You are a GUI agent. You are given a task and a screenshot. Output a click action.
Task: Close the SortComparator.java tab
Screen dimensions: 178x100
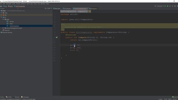[88, 9]
